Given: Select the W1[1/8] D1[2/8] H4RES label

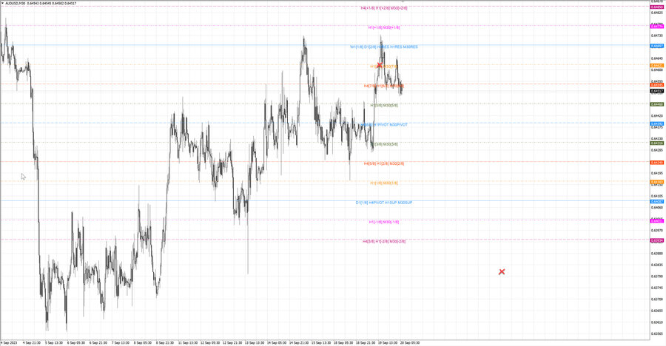Looking at the screenshot, I should 369,47.
